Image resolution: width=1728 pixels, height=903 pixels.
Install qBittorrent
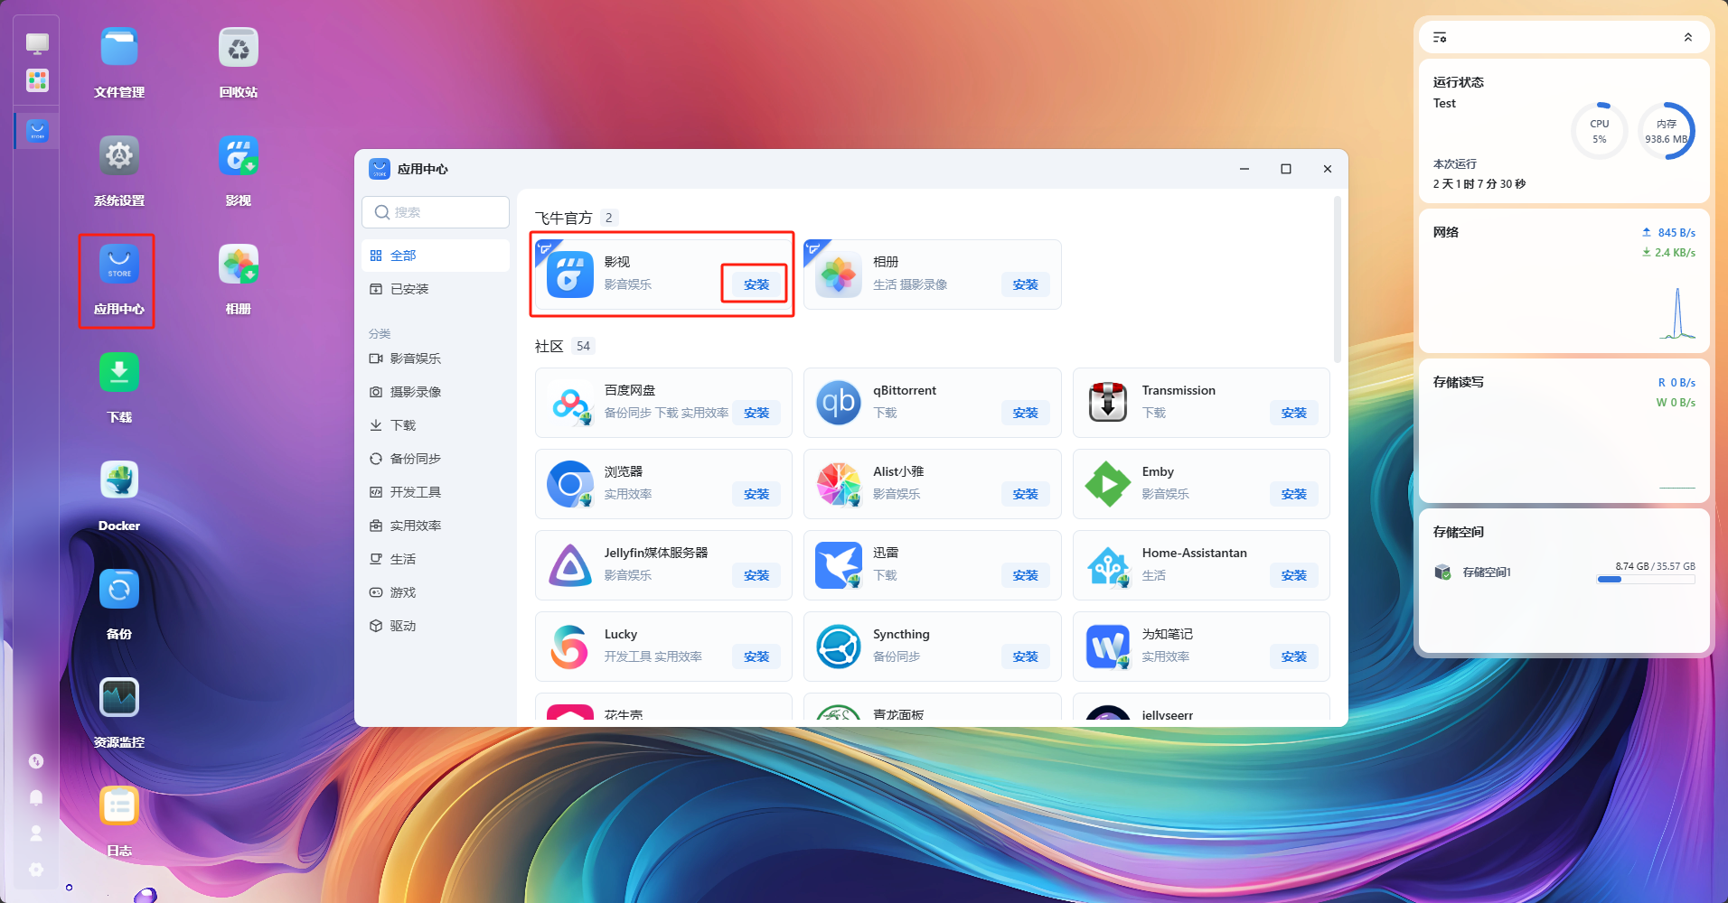coord(1025,413)
